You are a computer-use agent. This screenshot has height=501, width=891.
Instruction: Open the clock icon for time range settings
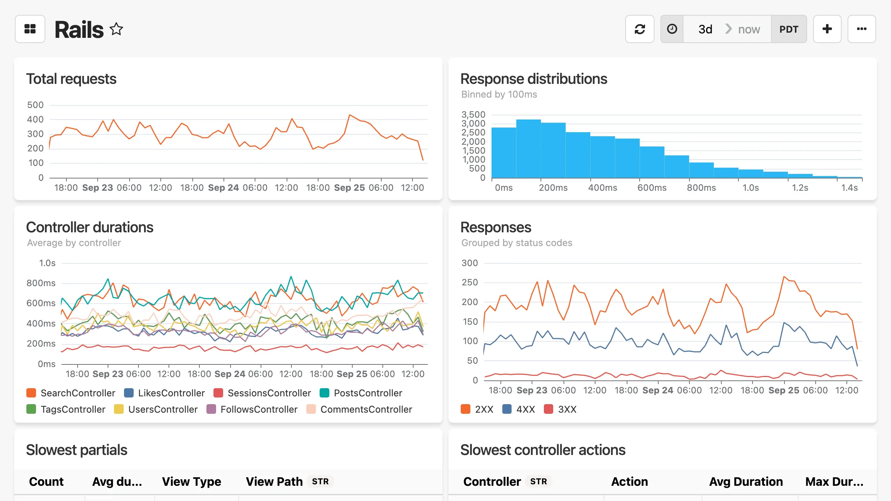[x=672, y=29]
